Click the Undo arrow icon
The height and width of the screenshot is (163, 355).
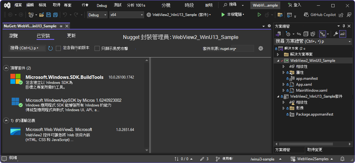[x=65, y=15]
